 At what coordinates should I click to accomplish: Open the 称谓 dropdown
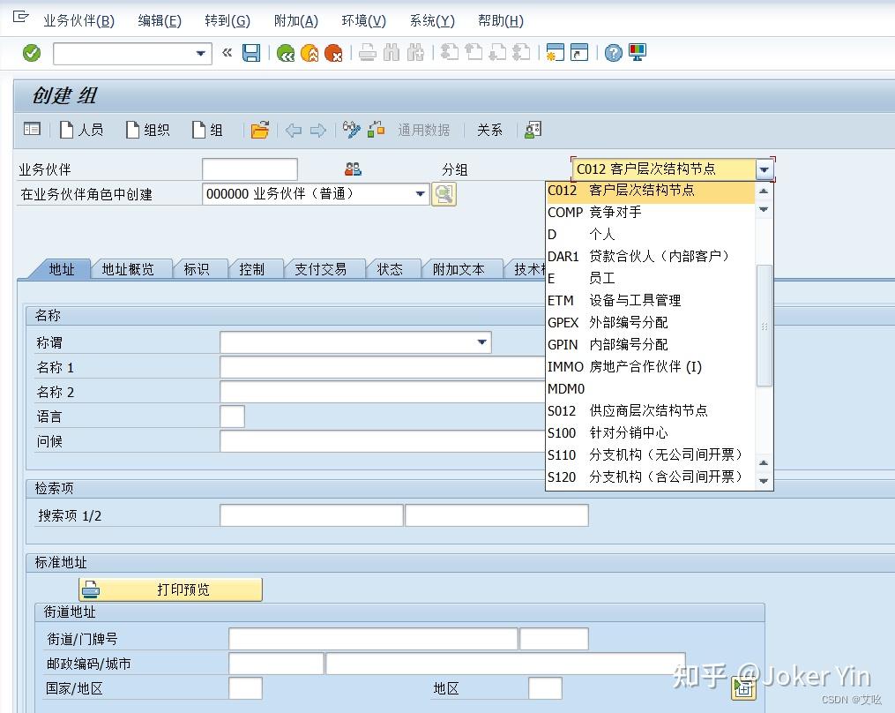pos(481,342)
